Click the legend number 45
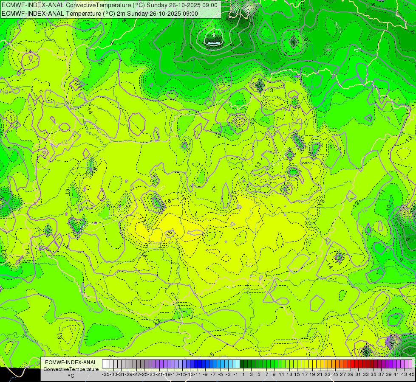Image resolution: width=416 pixels, height=382 pixels. coord(411,374)
